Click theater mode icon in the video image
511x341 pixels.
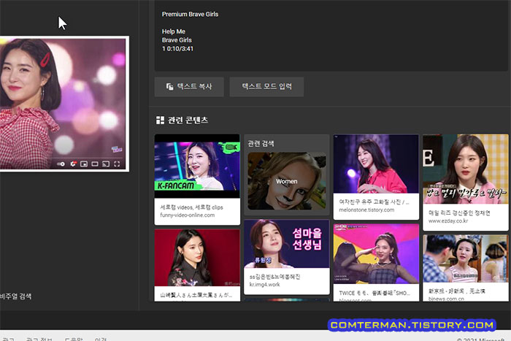95,164
